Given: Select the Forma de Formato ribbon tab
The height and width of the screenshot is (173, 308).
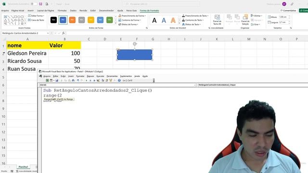Looking at the screenshot, I should click(x=149, y=11).
